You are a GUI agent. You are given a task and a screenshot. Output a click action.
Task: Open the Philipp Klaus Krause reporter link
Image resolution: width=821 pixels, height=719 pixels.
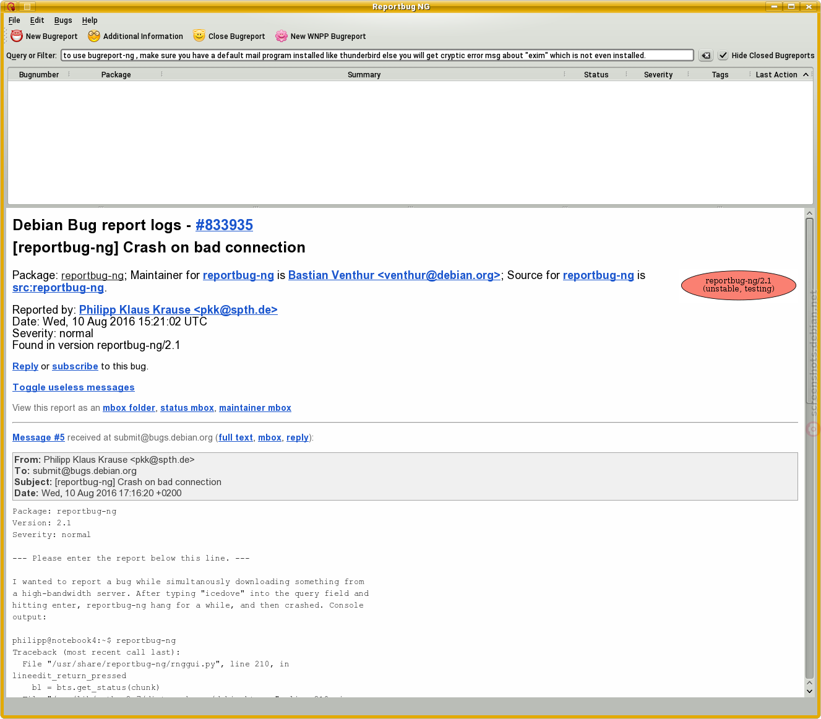pyautogui.click(x=178, y=310)
